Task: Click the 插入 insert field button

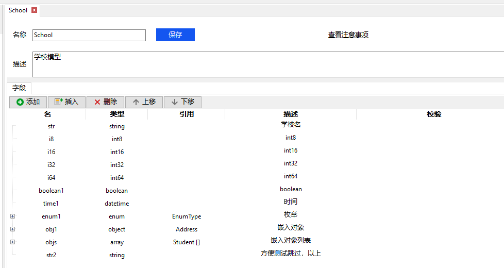Action: (x=66, y=102)
